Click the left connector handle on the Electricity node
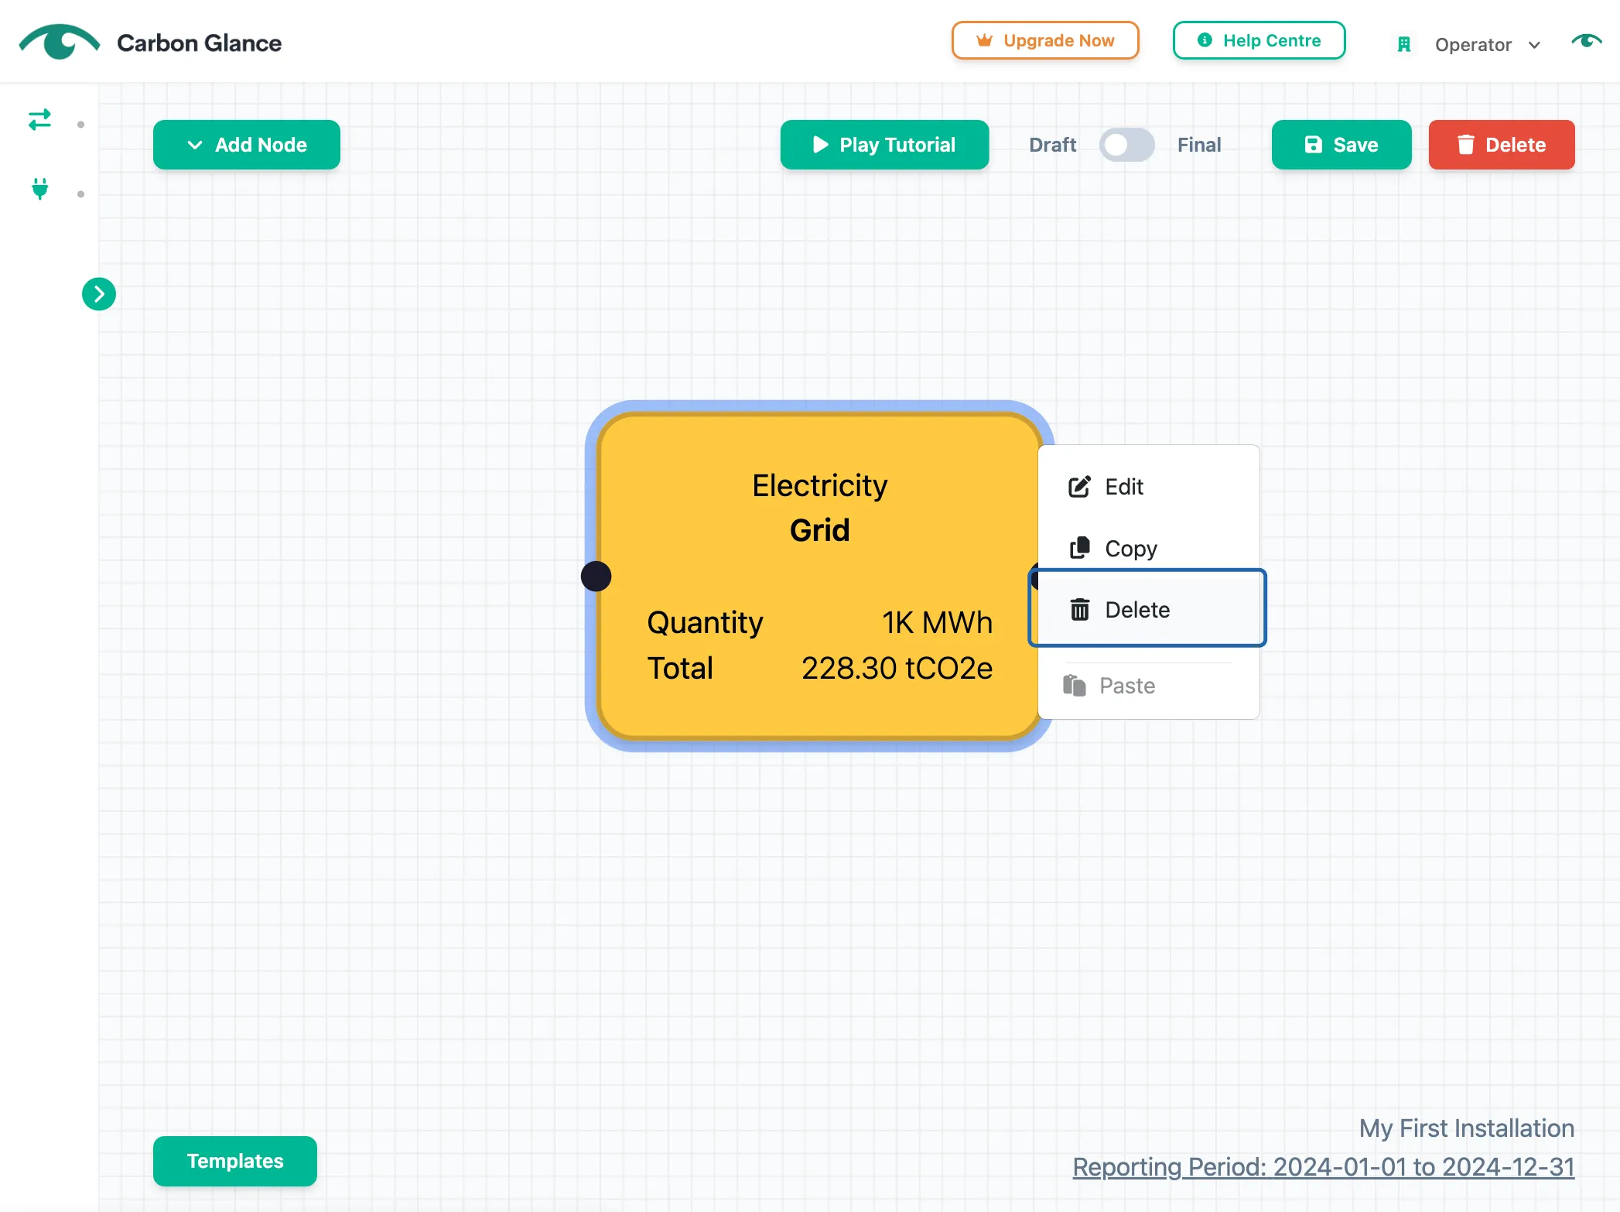 coord(596,577)
